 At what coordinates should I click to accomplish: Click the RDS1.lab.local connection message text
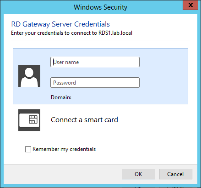71,33
